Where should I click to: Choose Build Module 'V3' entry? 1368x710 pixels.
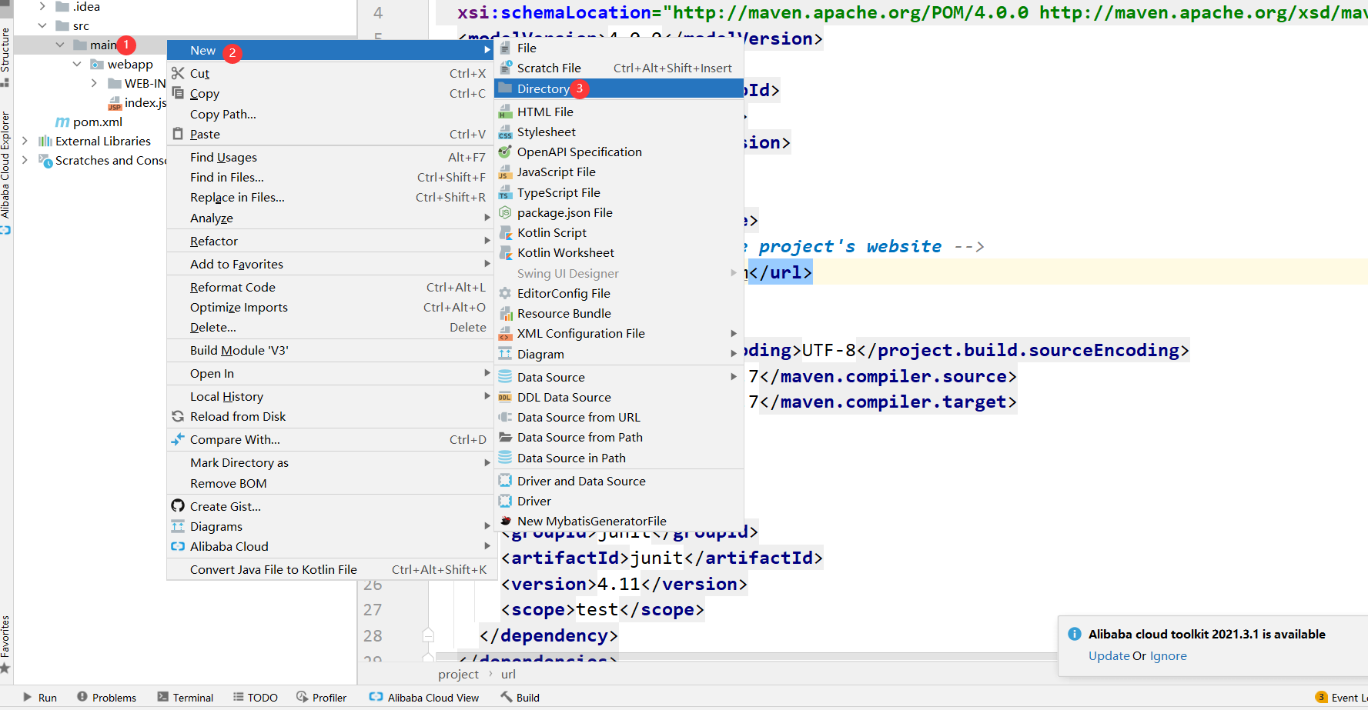point(329,350)
